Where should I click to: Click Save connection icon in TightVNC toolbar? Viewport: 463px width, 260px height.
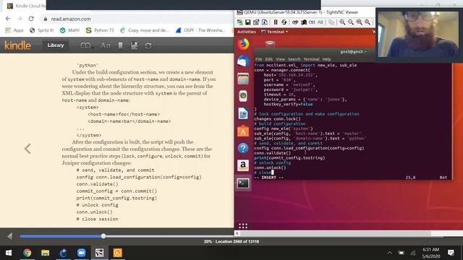[x=247, y=22]
